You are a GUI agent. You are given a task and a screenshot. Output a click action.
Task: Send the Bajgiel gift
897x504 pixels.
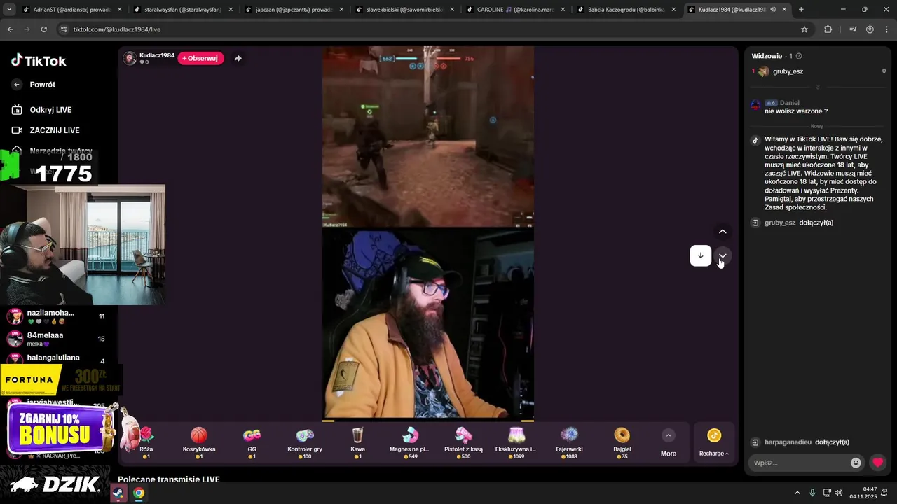click(x=622, y=443)
